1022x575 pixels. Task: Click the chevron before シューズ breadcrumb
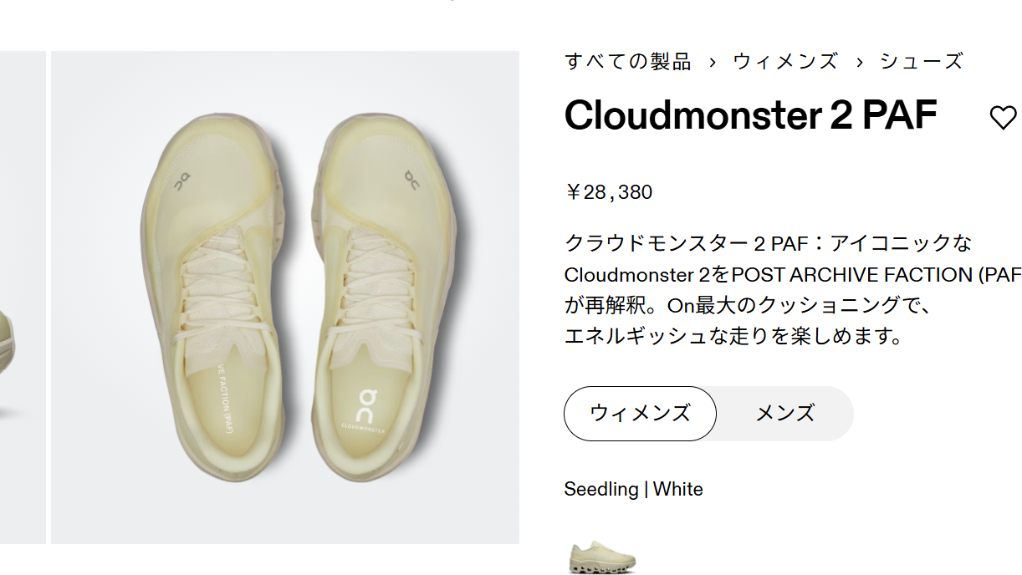(x=859, y=62)
